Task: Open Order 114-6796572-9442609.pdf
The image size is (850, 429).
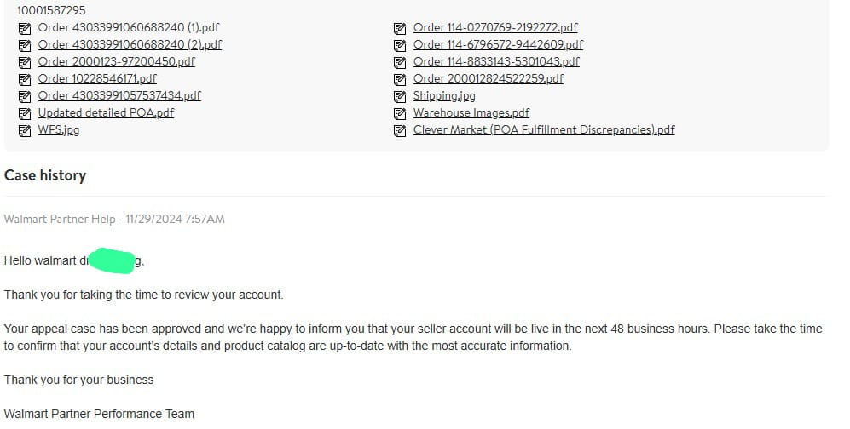Action: (x=498, y=44)
